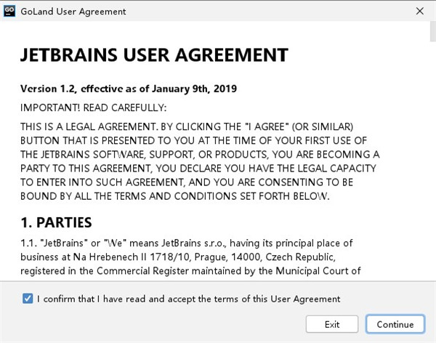Click the line BOUND BY ALL THE TERMS
Screen dimensions: 436x343
[x=175, y=196]
